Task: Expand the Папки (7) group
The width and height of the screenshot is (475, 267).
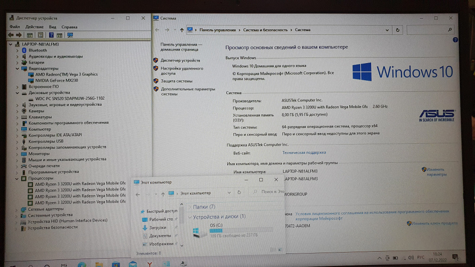Action: pyautogui.click(x=190, y=207)
